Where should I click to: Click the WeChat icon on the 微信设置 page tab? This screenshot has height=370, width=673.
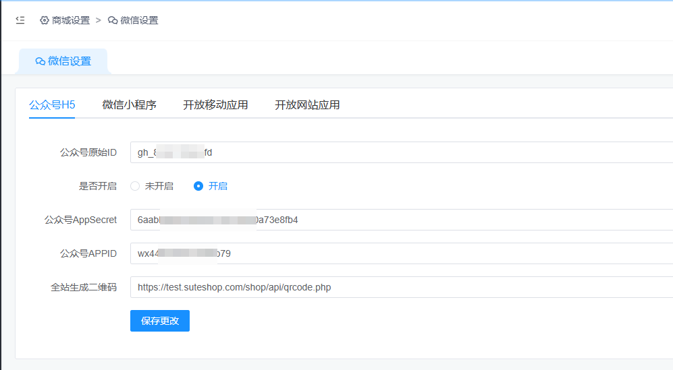point(41,61)
